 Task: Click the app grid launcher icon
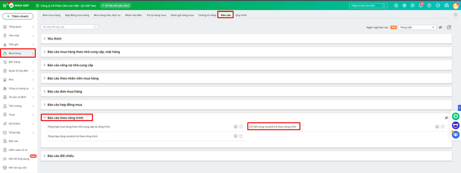coord(5,5)
